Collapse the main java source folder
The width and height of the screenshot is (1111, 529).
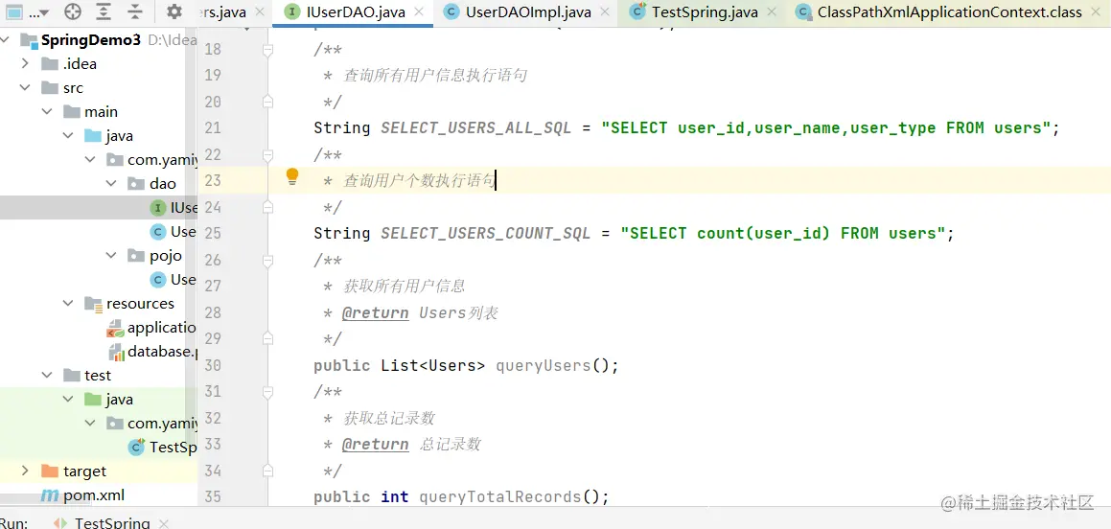click(x=68, y=136)
